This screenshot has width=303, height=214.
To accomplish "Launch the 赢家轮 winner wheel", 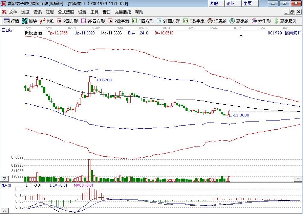I will pos(239,21).
